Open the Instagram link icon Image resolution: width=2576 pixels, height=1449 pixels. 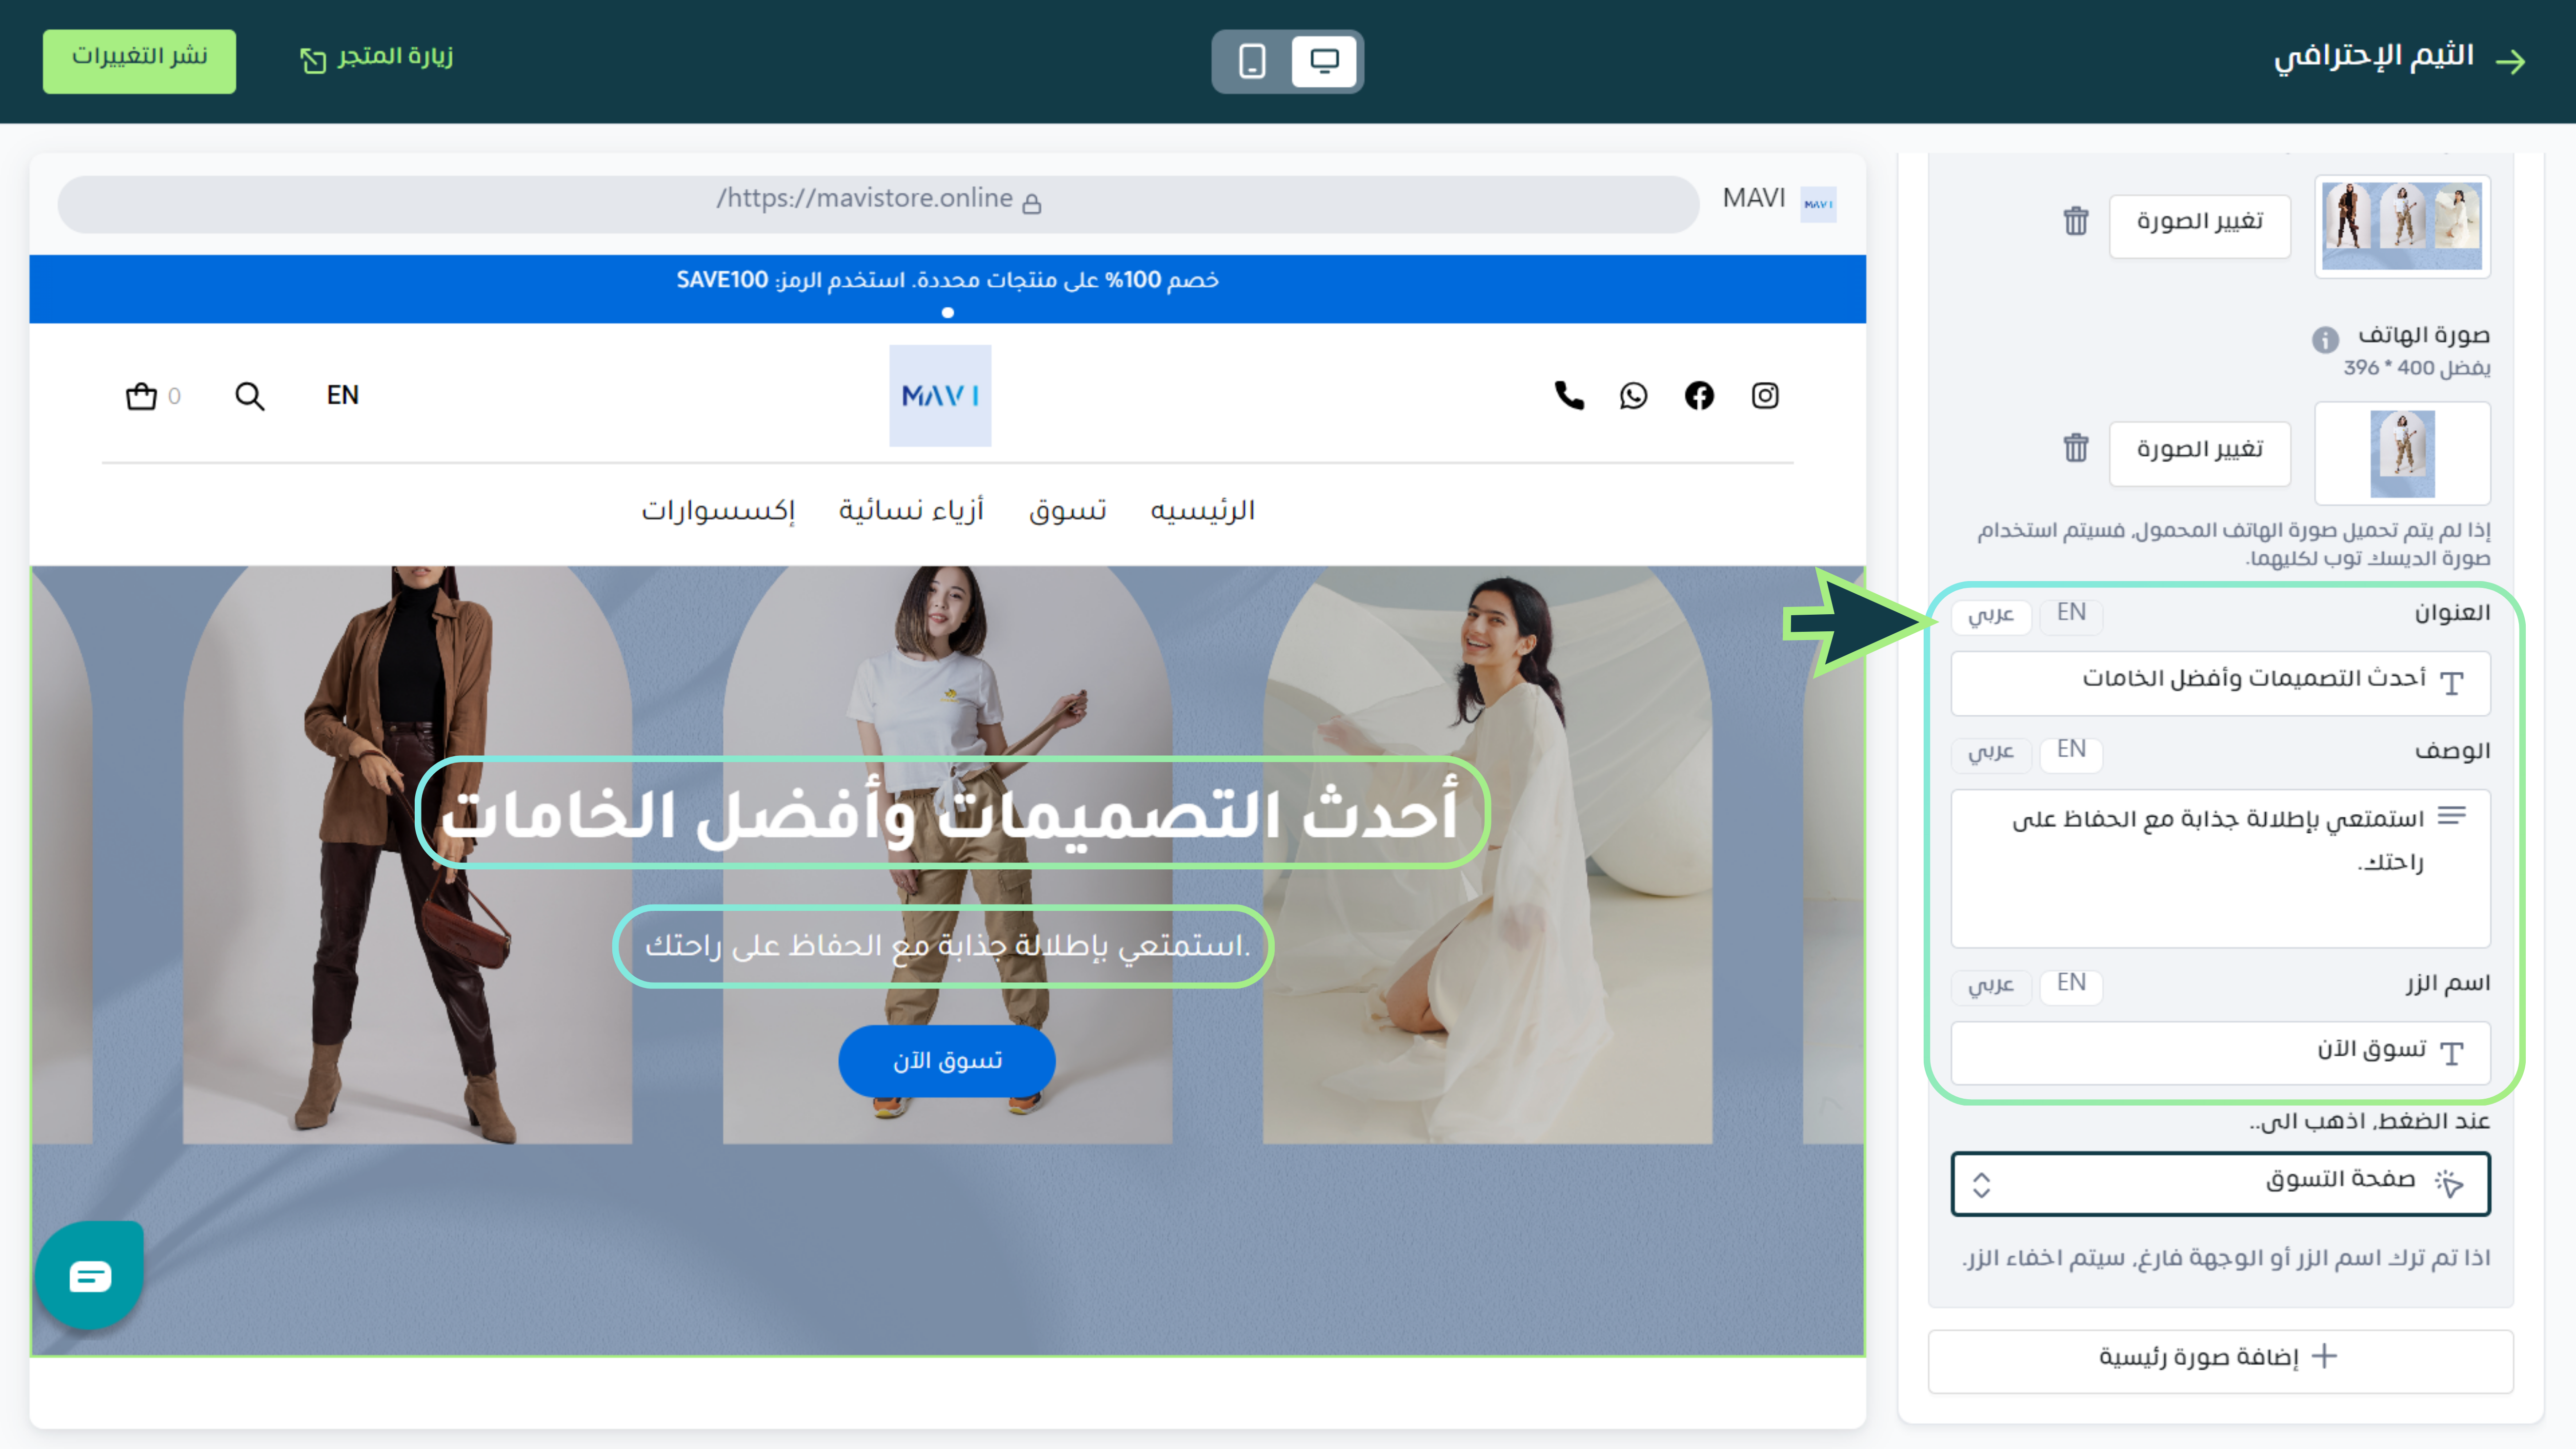coord(1765,396)
